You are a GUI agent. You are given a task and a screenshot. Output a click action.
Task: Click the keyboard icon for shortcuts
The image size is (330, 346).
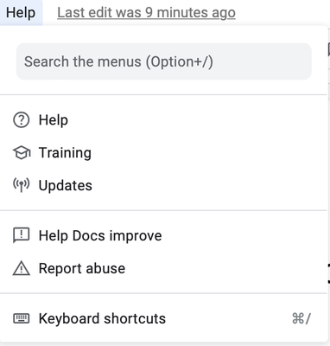[22, 318]
